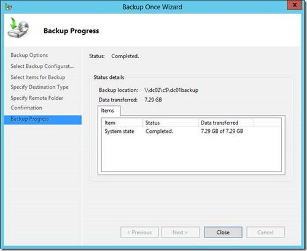The height and width of the screenshot is (251, 307).
Task: Click the Previous button
Action: 139,232
